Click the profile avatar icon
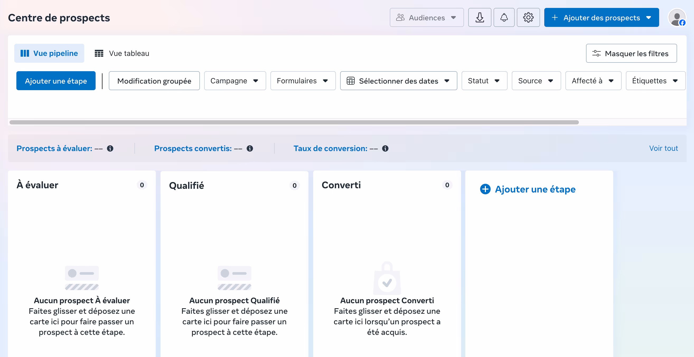Image resolution: width=694 pixels, height=357 pixels. click(677, 18)
